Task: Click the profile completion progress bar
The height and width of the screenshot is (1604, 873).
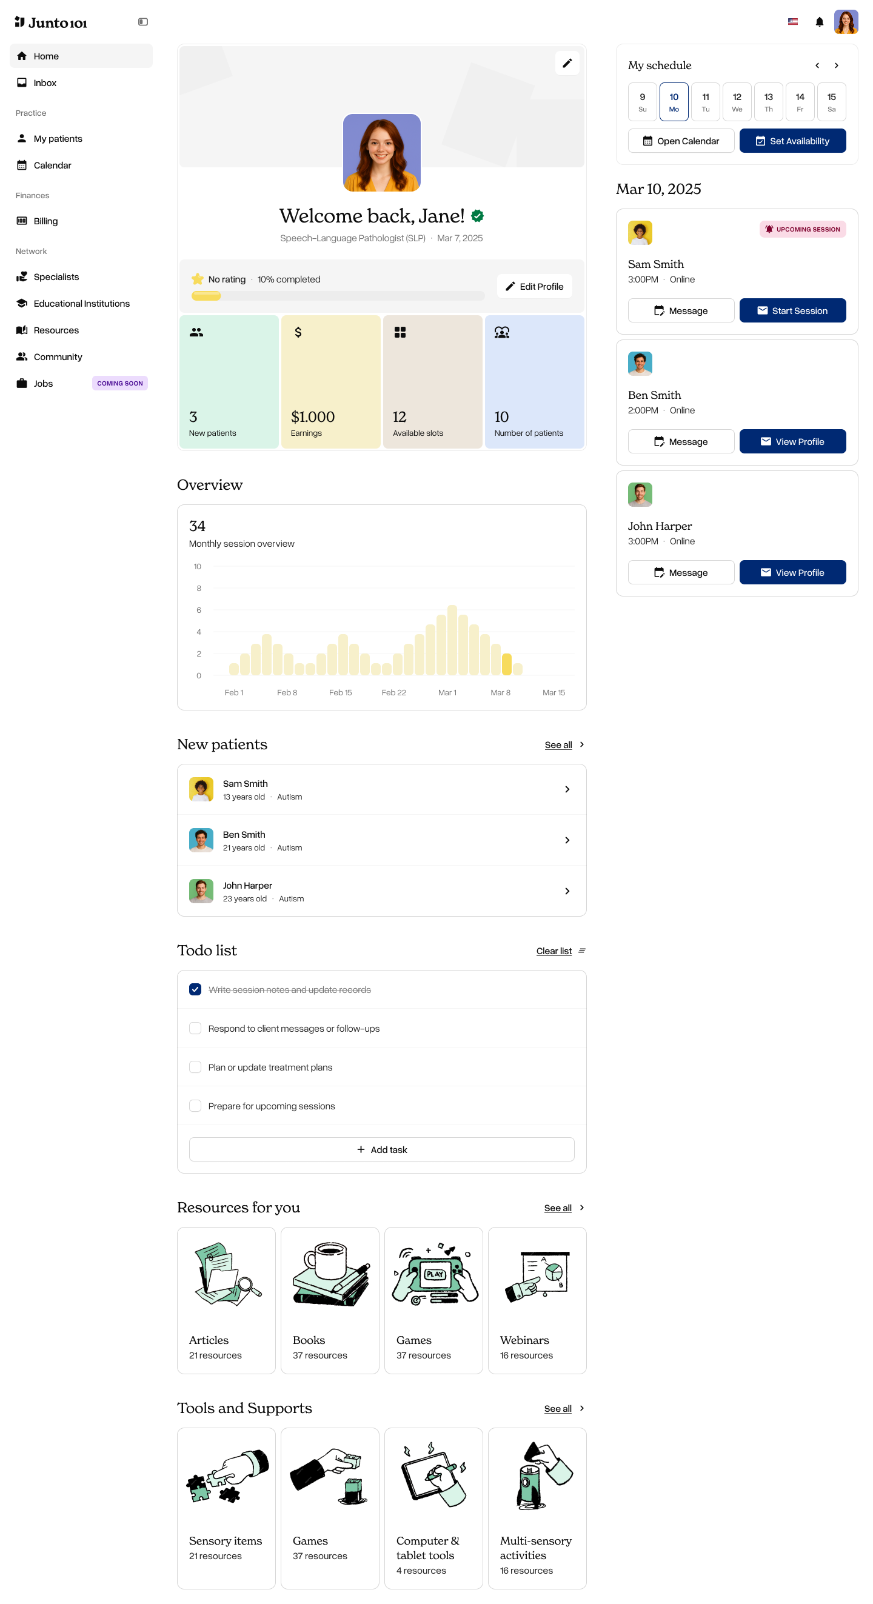Action: (x=338, y=296)
